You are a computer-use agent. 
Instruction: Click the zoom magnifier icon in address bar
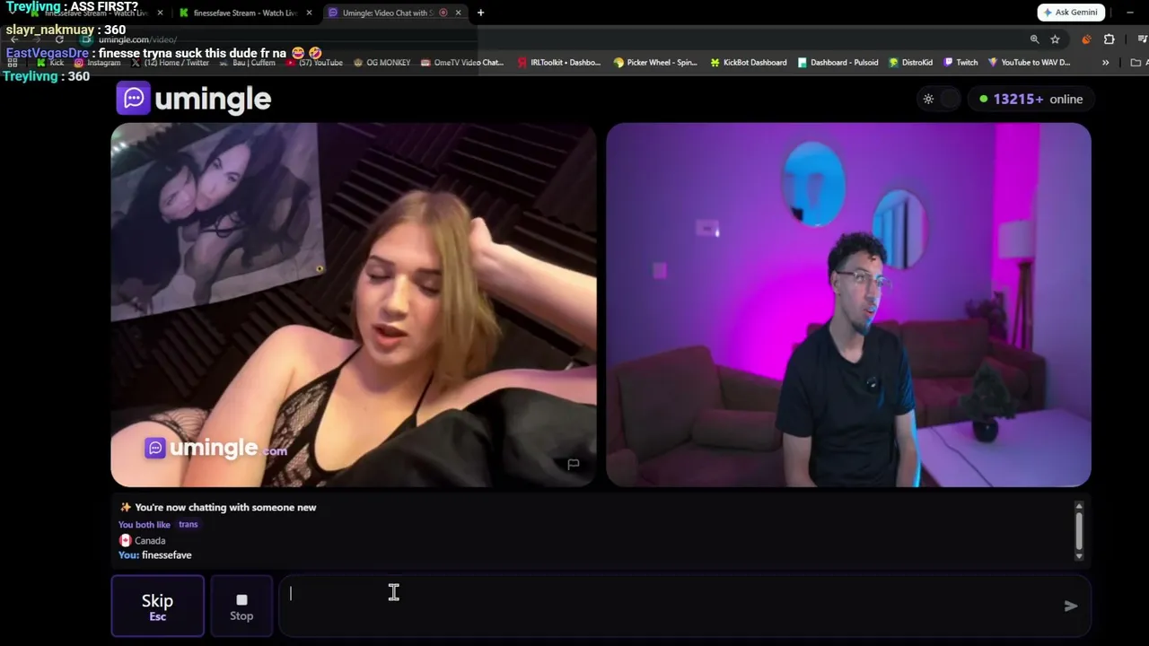click(1034, 39)
